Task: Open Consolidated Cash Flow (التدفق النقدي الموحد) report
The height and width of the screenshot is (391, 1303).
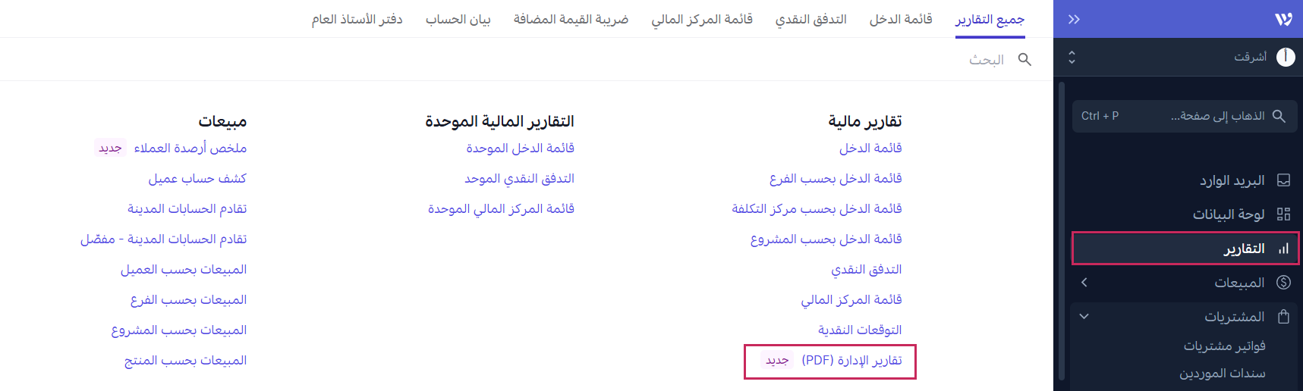Action: (x=519, y=179)
